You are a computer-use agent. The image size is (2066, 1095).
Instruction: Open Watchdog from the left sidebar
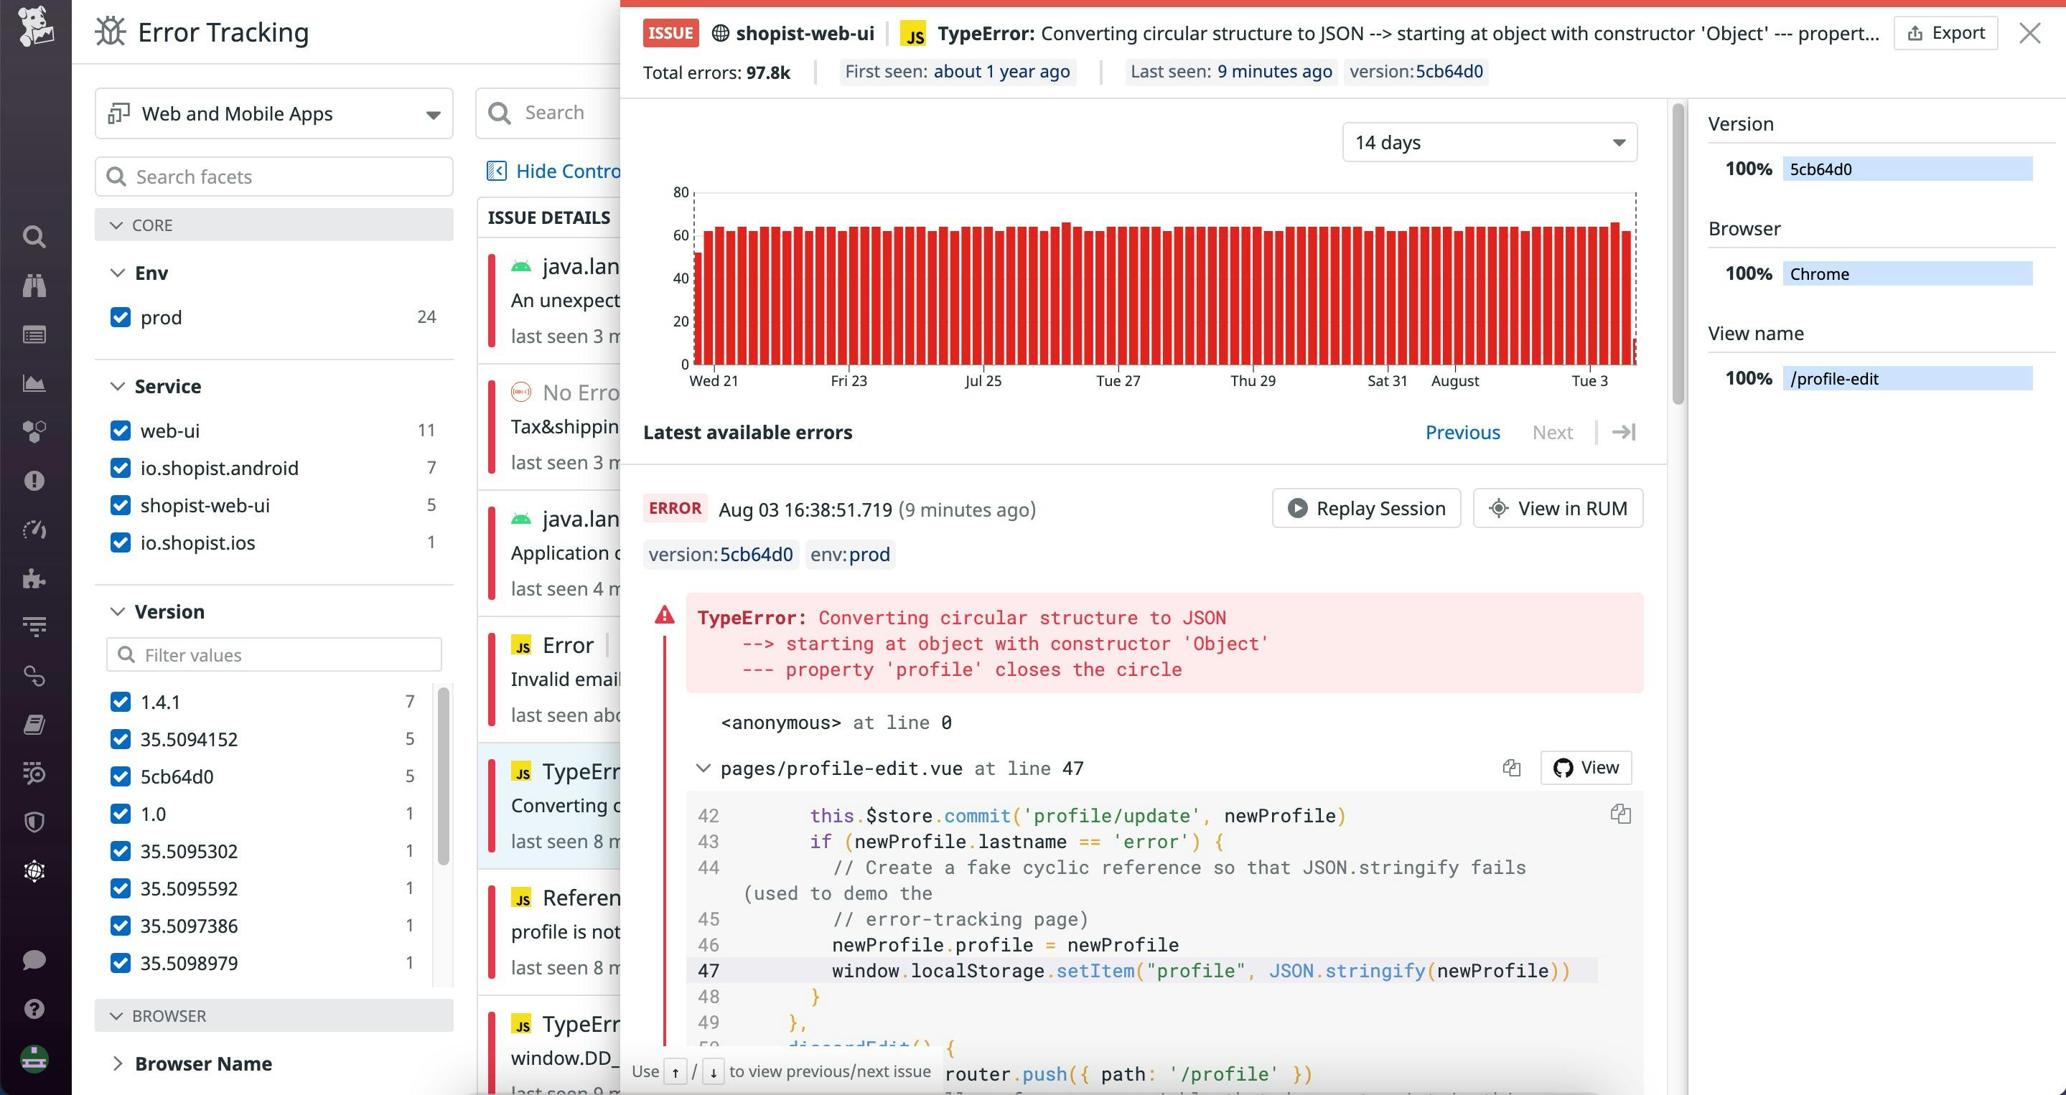point(33,286)
